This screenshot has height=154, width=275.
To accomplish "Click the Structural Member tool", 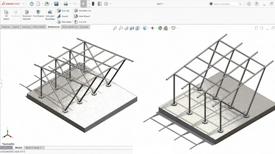I will (x=27, y=15).
